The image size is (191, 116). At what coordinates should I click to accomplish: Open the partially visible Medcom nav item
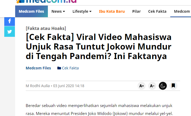(182, 11)
